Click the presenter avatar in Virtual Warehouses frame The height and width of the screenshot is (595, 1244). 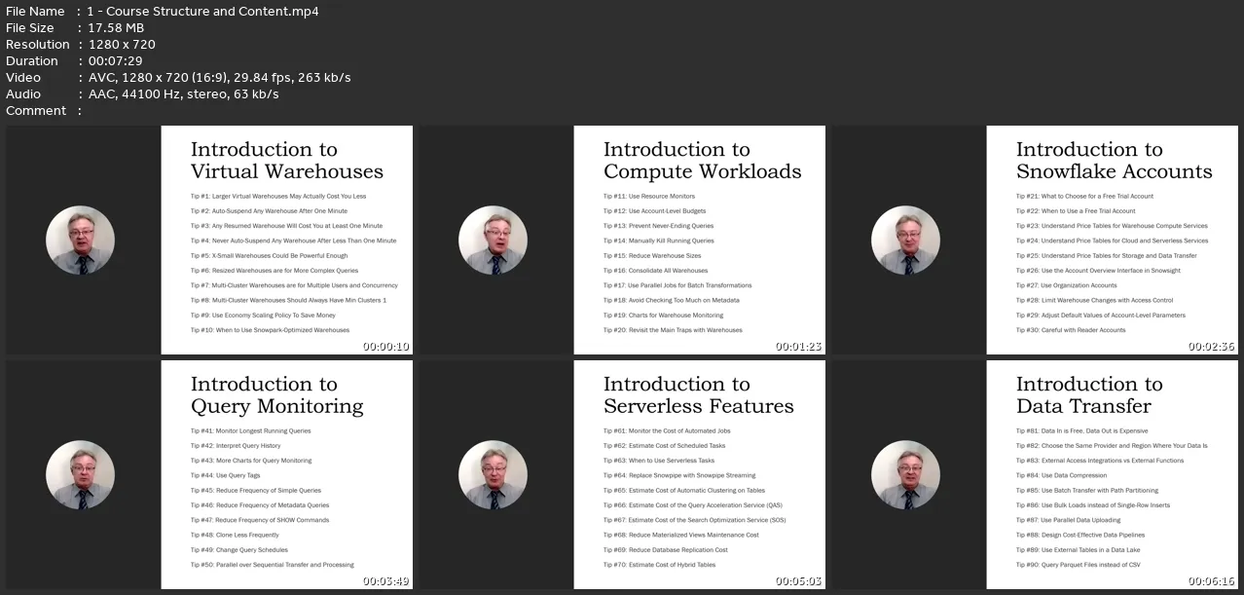(x=80, y=241)
